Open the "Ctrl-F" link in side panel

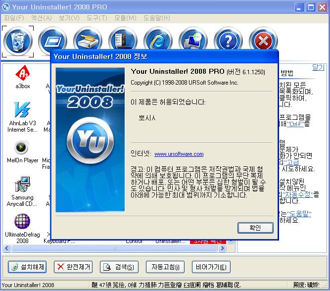click(x=295, y=124)
